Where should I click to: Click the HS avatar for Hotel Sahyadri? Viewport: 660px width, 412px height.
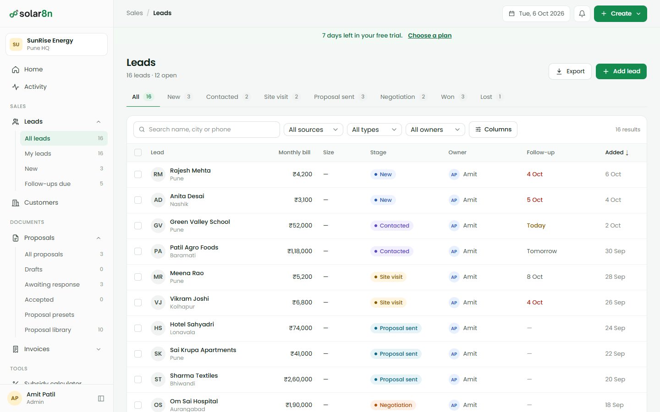[x=158, y=328]
